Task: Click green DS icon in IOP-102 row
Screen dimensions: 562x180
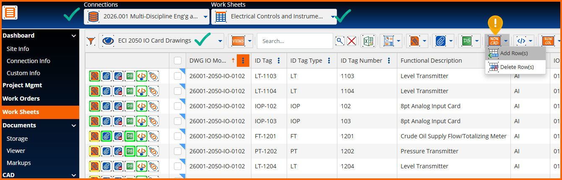Action: (130, 106)
